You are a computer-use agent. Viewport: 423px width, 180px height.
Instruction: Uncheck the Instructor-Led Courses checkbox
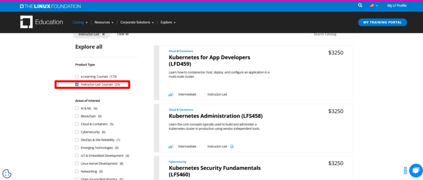(77, 84)
